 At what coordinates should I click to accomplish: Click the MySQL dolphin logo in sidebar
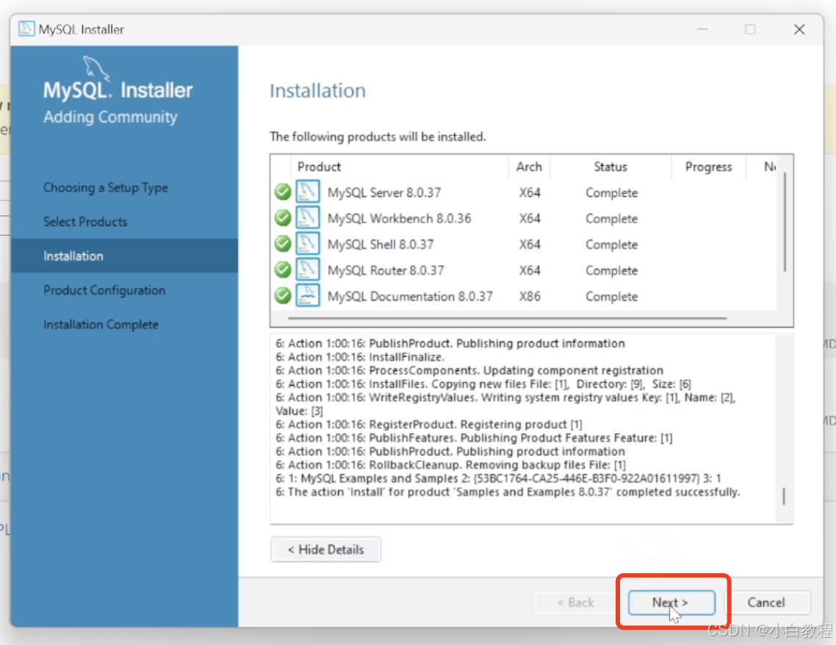(x=96, y=68)
